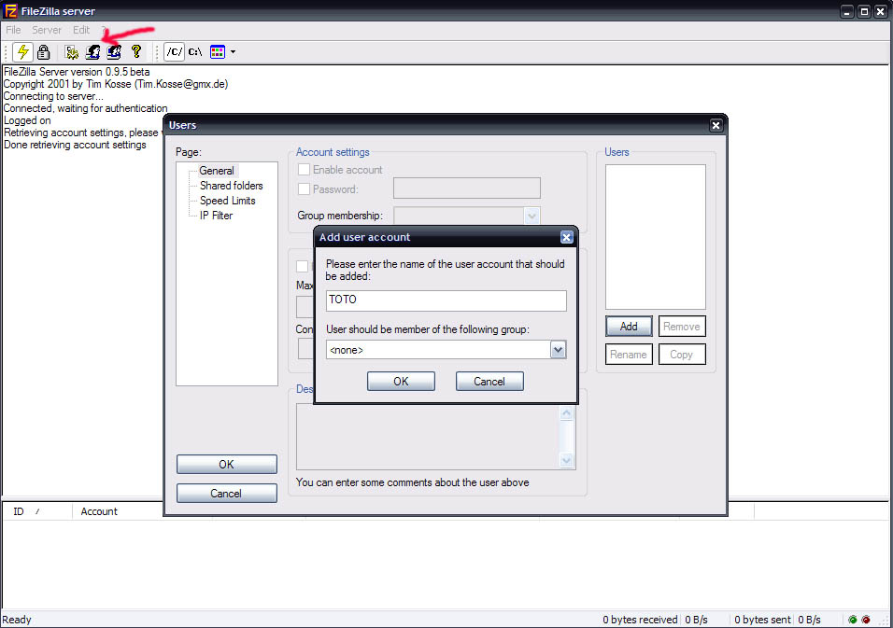The width and height of the screenshot is (893, 628).
Task: Click the Rename user button
Action: (629, 355)
